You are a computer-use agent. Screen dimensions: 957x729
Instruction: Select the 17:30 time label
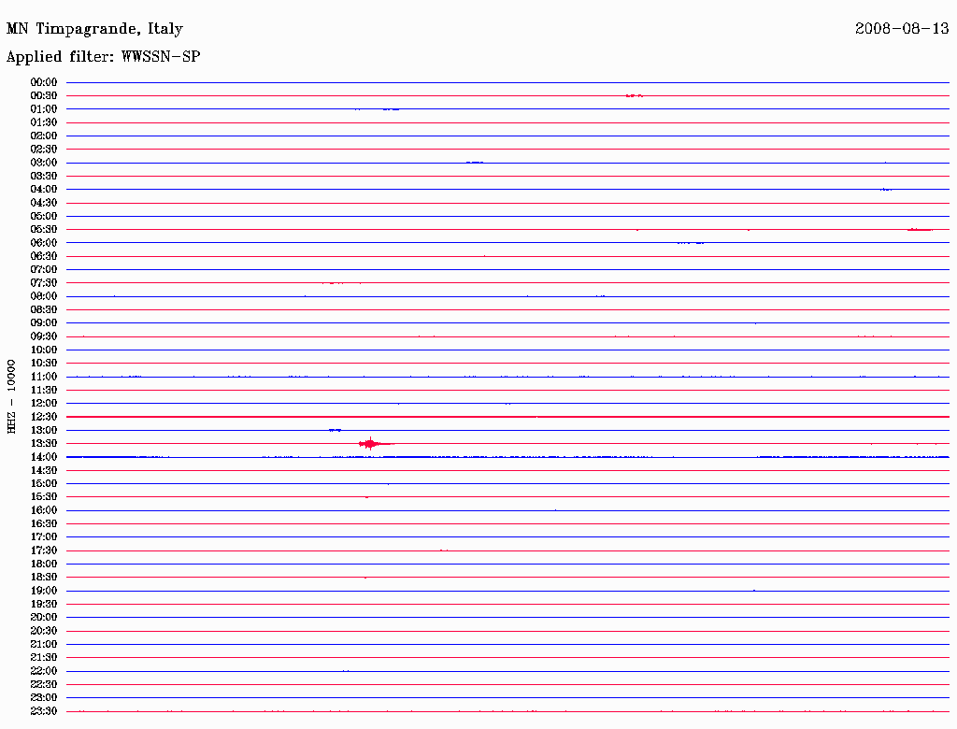pos(44,550)
